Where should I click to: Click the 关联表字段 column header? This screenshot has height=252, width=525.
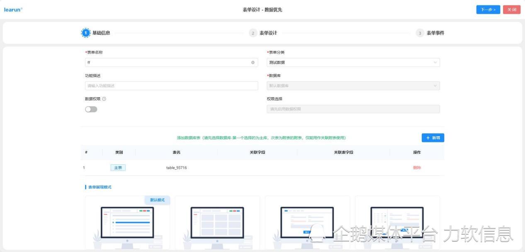click(x=343, y=152)
